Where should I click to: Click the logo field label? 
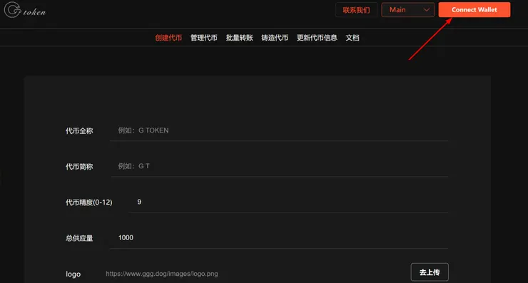pos(73,274)
